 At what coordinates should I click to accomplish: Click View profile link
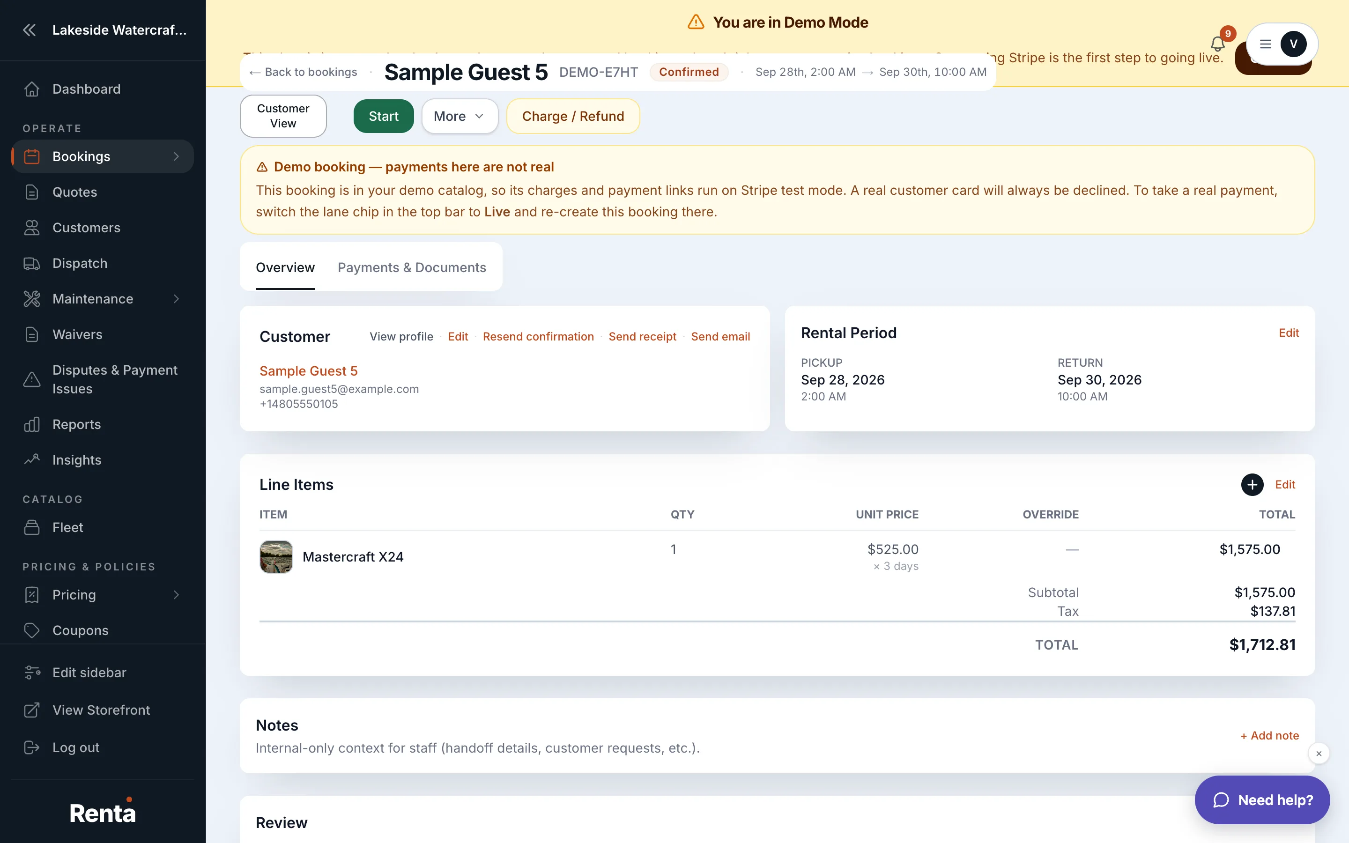click(x=401, y=337)
